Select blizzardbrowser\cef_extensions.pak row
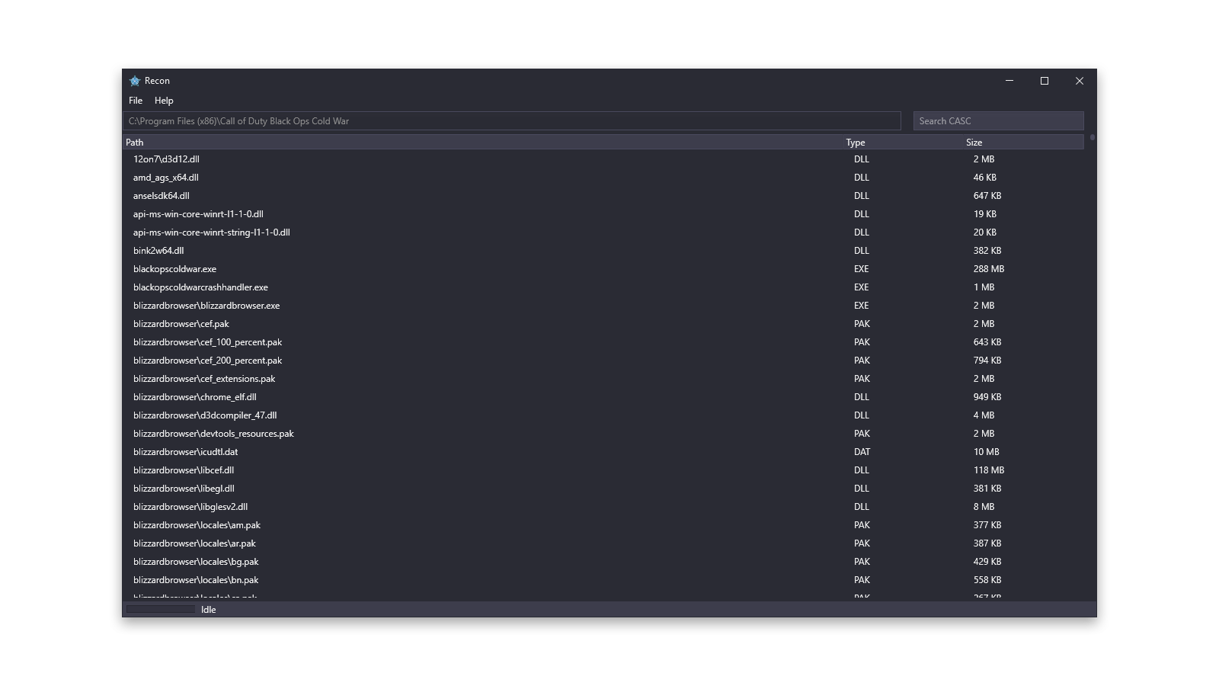 point(603,379)
